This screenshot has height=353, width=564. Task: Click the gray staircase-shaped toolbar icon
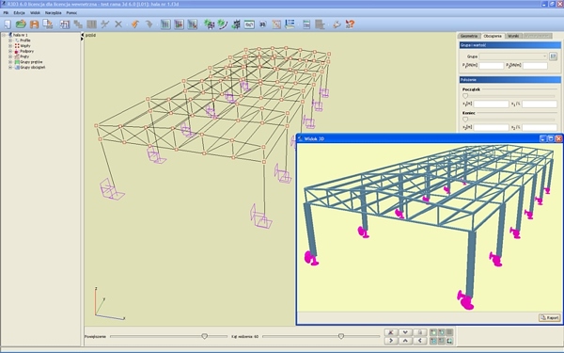pos(78,24)
